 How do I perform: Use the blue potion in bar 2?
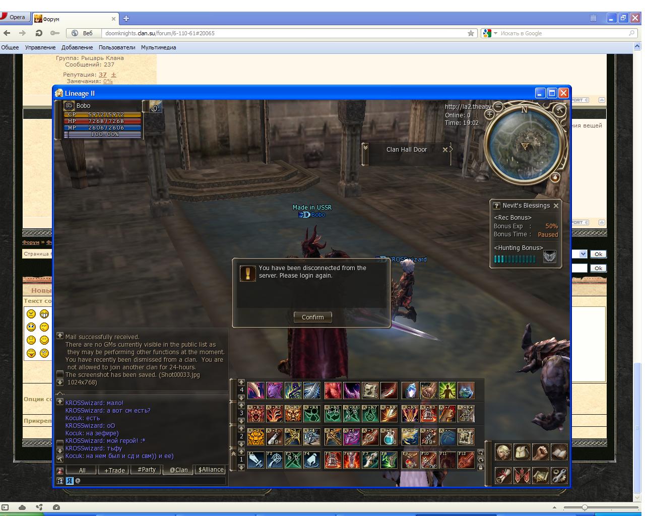(389, 436)
